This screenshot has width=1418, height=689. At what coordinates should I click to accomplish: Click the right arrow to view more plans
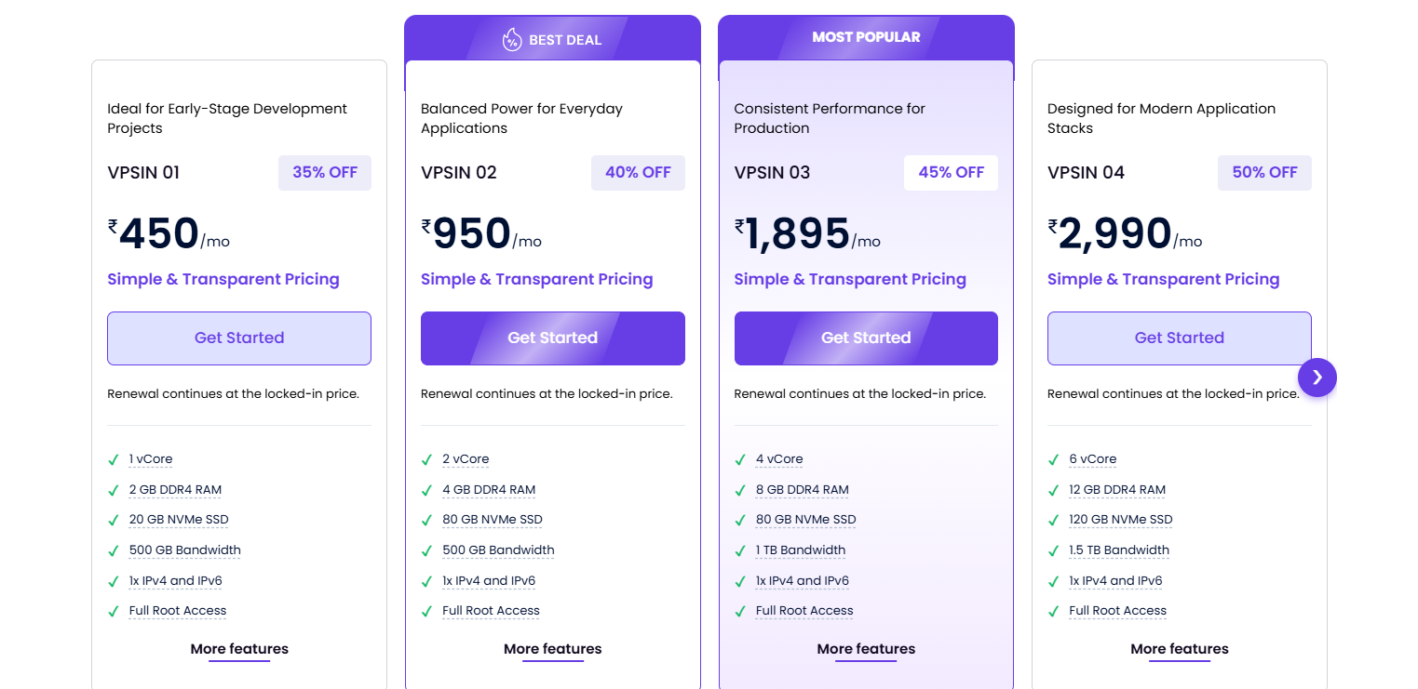(x=1317, y=378)
